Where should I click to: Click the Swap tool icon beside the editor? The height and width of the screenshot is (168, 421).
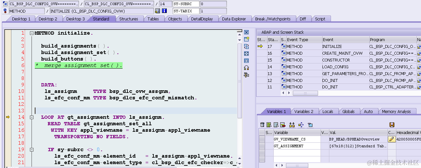[x=246, y=68]
